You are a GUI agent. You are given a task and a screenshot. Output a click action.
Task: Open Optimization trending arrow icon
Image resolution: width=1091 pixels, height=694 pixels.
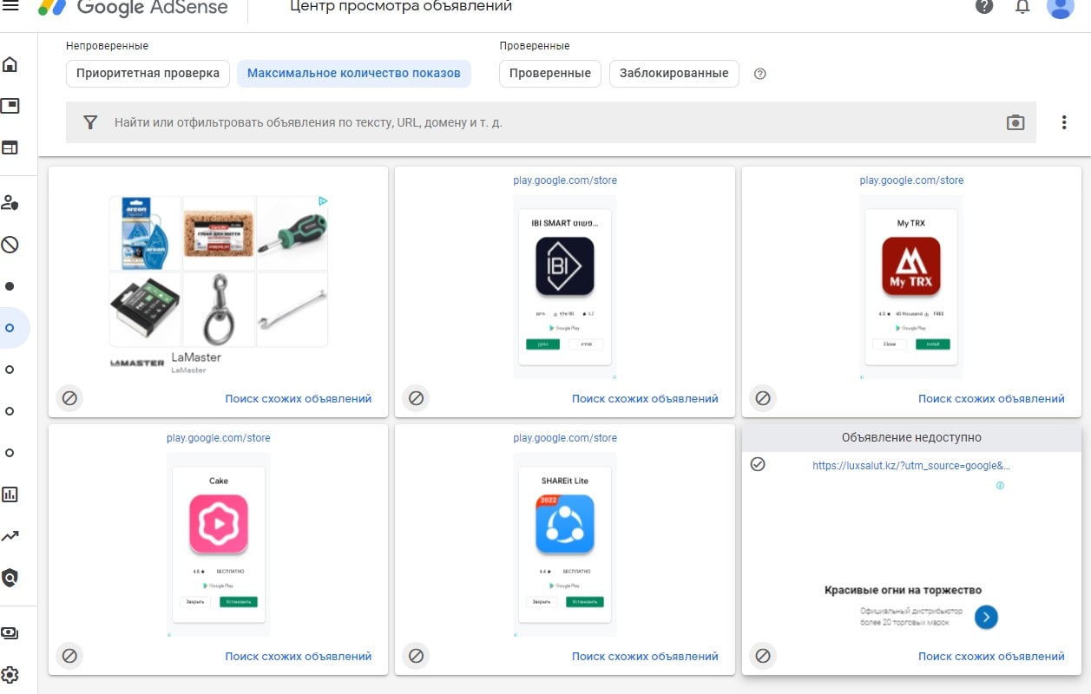point(10,536)
